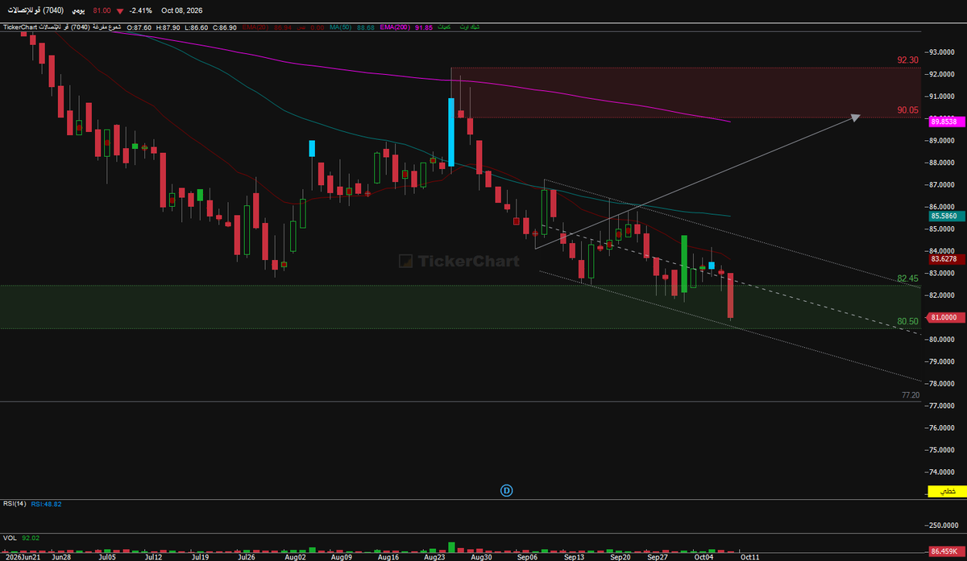Click the 80.50 support zone label
This screenshot has width=967, height=561.
click(x=907, y=322)
